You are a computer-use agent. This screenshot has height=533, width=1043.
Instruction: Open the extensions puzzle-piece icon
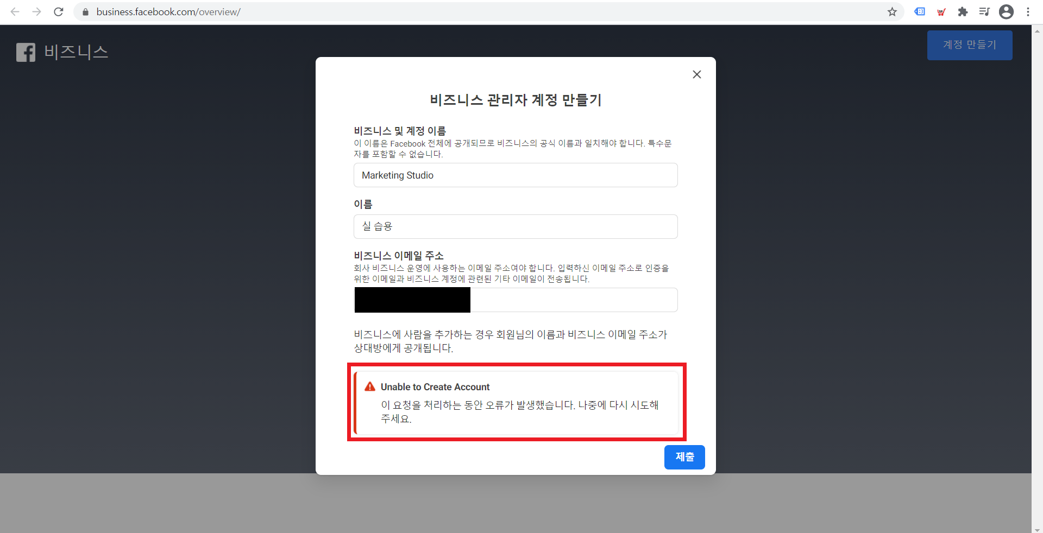tap(963, 11)
